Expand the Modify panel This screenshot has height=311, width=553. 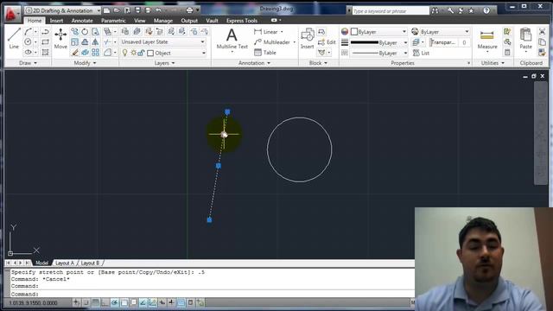click(85, 63)
